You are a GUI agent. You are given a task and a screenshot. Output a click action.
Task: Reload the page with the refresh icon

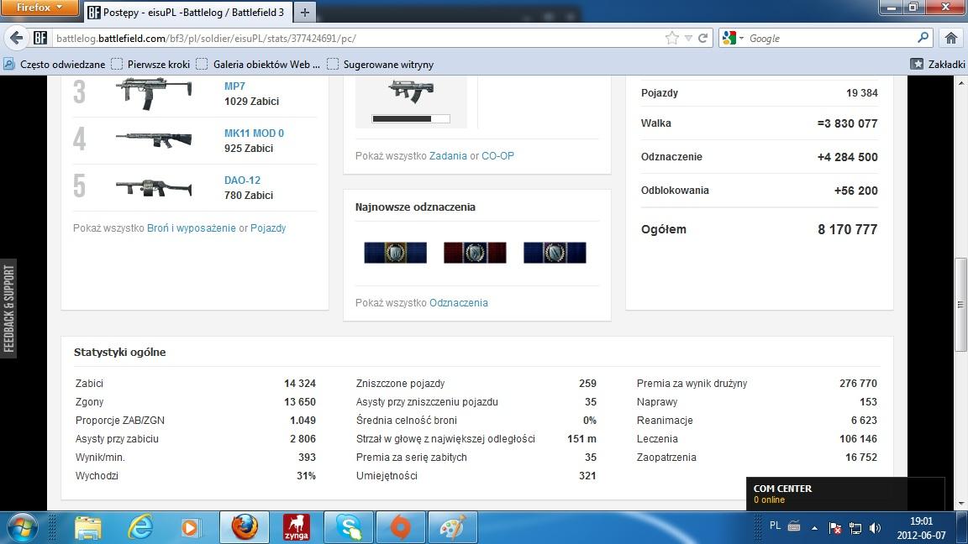[x=702, y=39]
